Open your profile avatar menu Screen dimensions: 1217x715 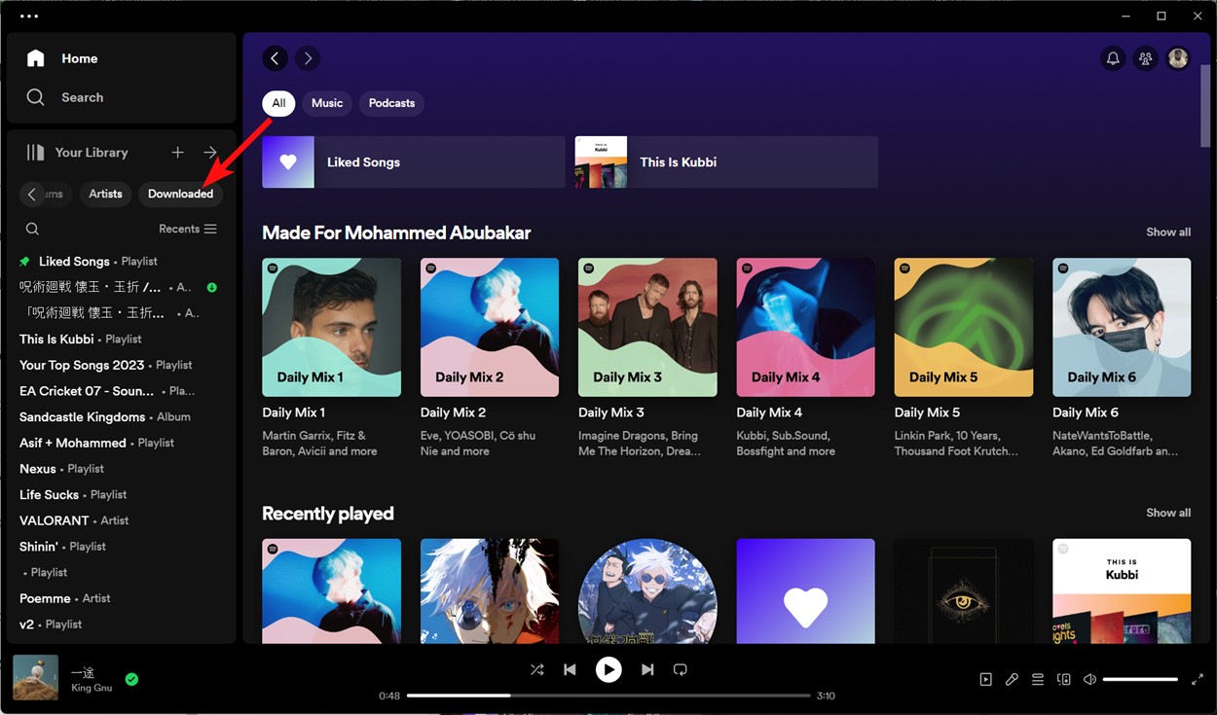pyautogui.click(x=1178, y=58)
